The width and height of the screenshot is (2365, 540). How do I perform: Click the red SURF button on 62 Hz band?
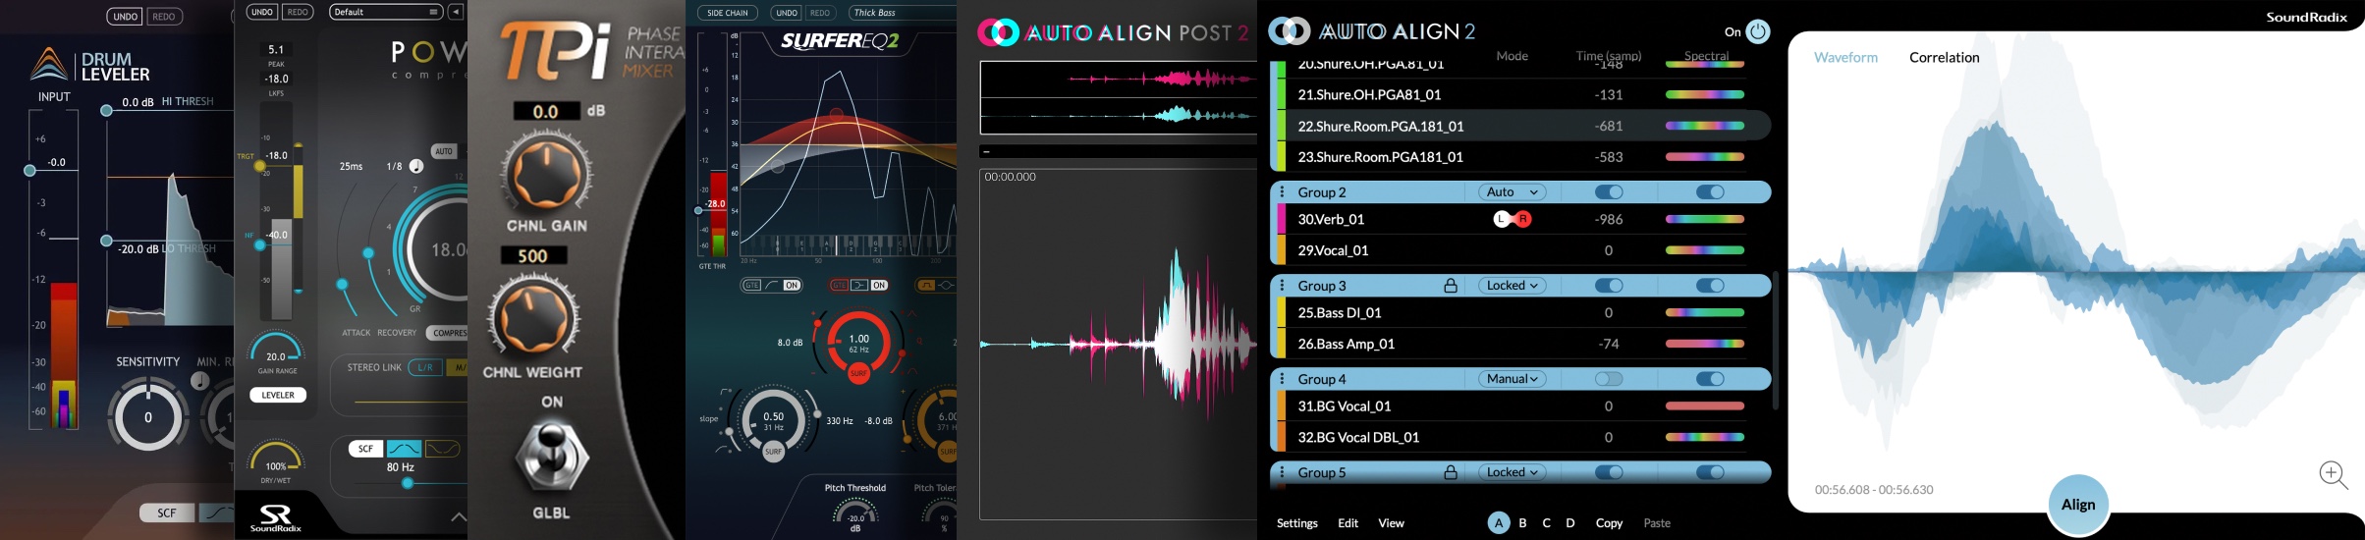tap(858, 373)
